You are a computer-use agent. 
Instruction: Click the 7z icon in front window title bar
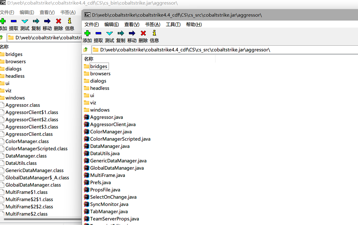point(87,15)
